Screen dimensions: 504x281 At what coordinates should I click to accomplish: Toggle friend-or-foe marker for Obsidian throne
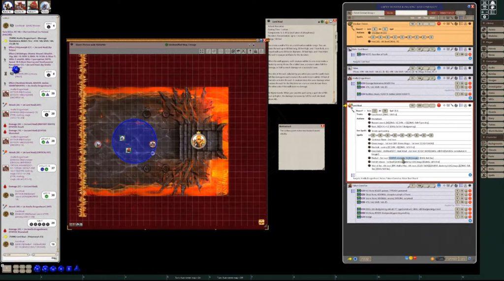point(439,24)
